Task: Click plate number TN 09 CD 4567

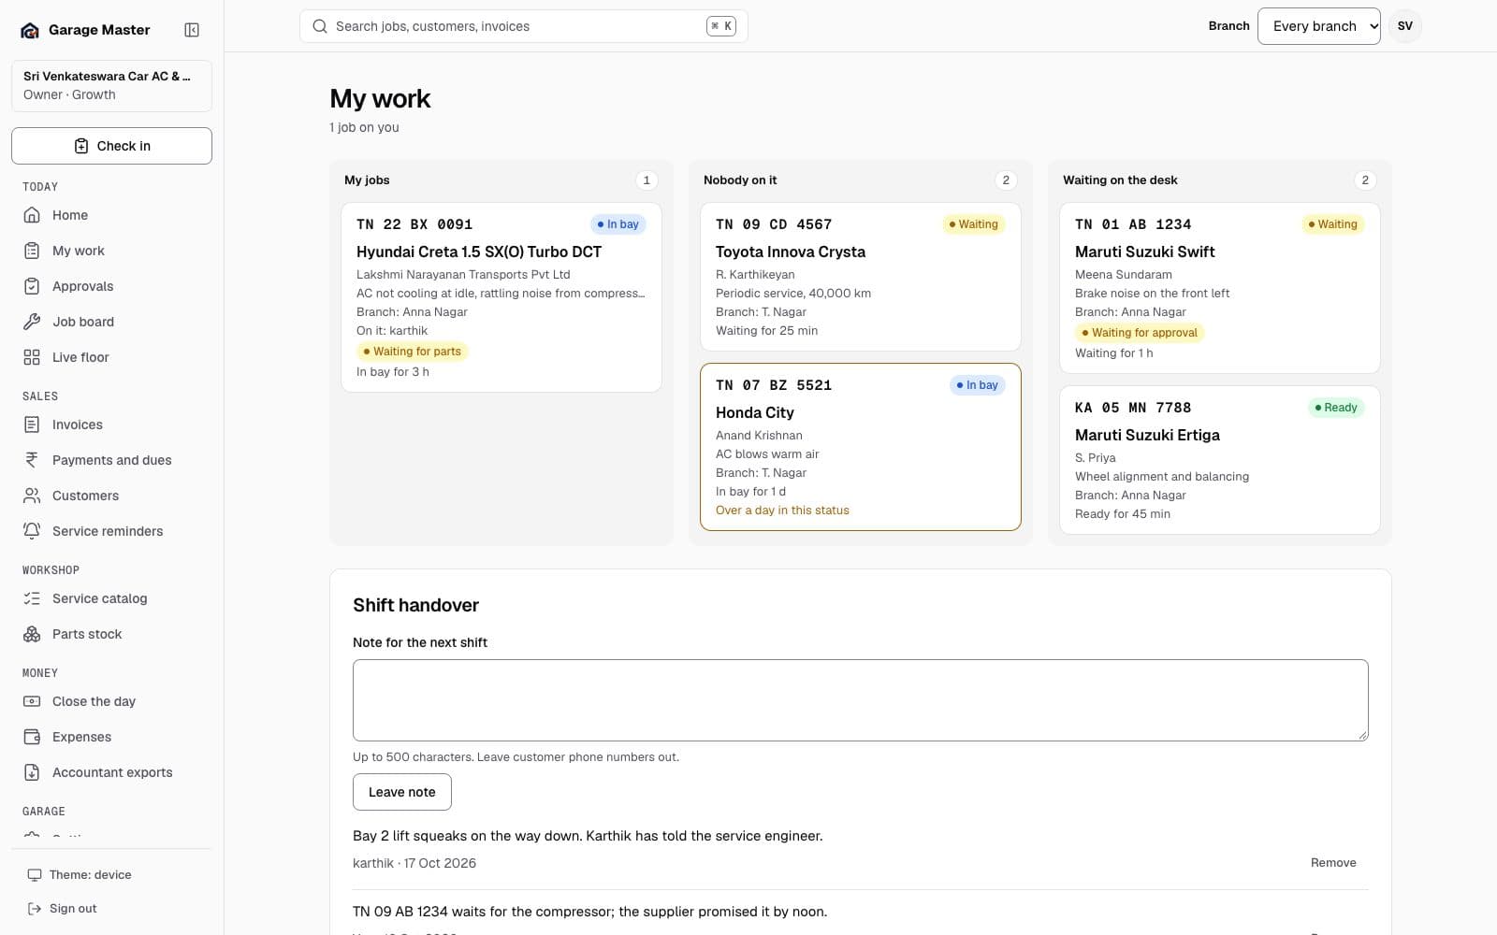Action: [x=774, y=224]
